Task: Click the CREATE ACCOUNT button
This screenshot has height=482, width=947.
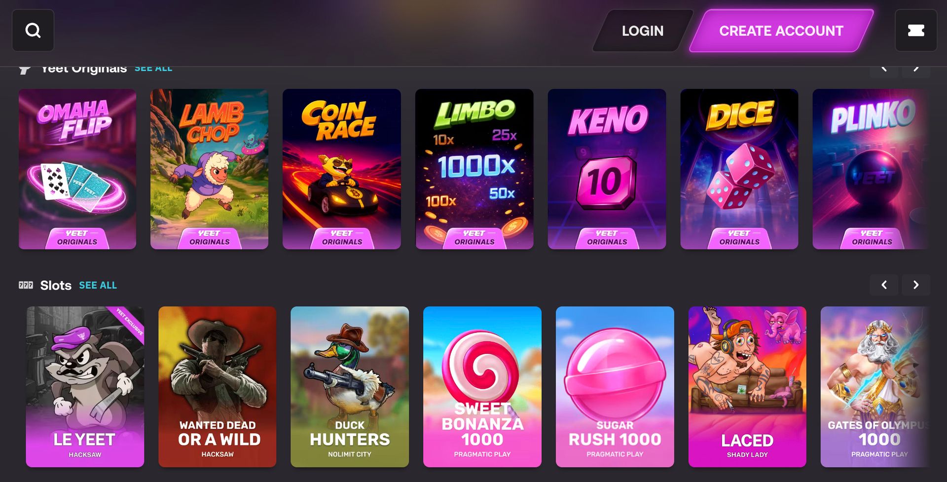Action: pyautogui.click(x=781, y=31)
